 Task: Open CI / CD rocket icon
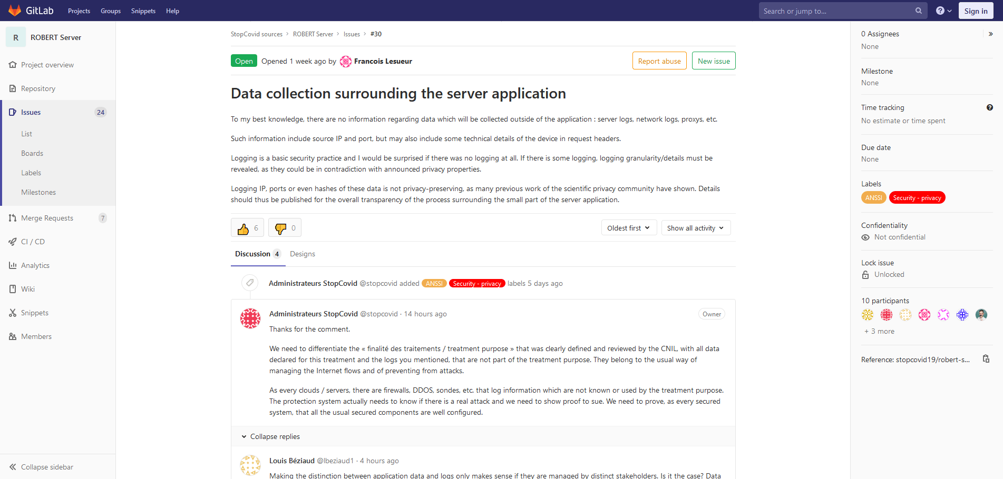pyautogui.click(x=13, y=242)
